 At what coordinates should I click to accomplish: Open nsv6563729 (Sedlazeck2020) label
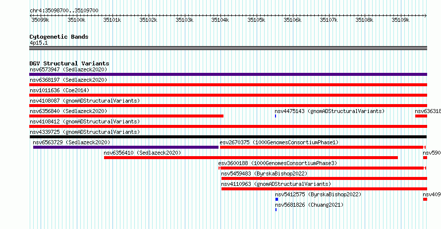[x=71, y=142]
